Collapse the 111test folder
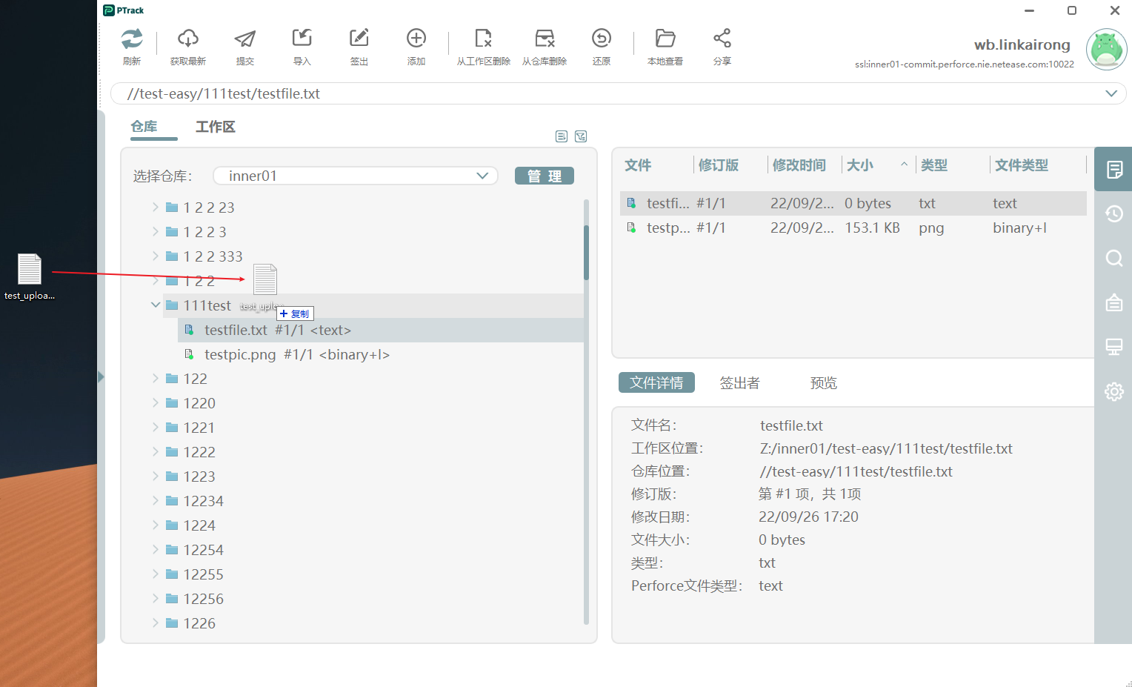The height and width of the screenshot is (687, 1132). [156, 305]
